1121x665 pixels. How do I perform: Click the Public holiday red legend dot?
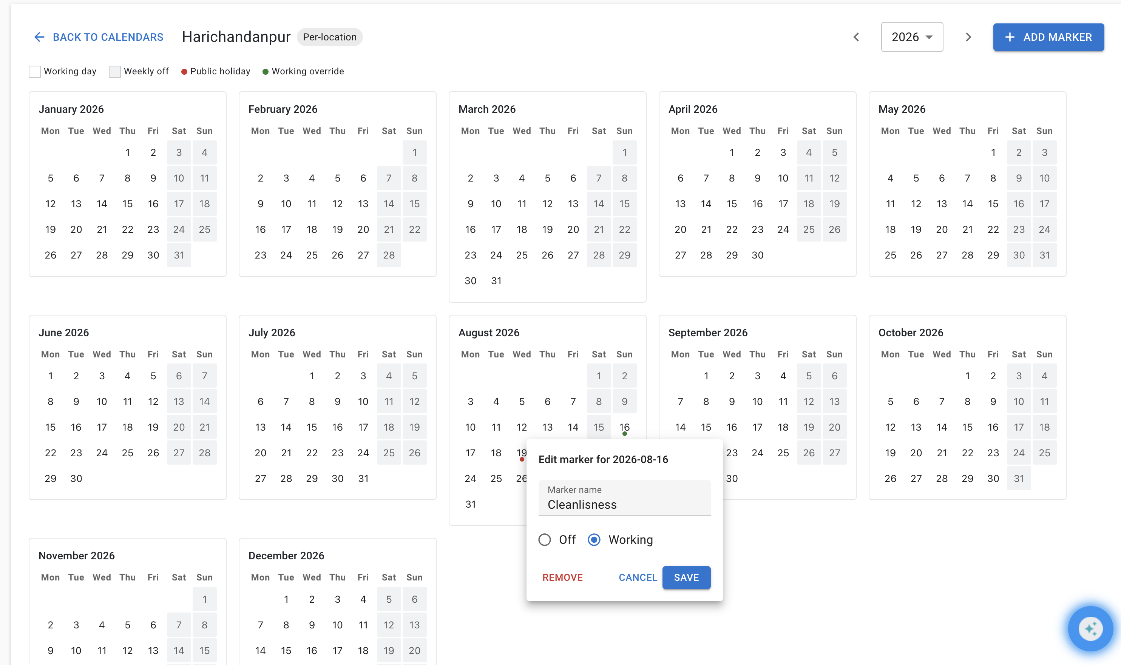point(184,72)
